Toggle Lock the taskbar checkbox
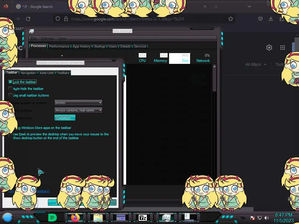The width and height of the screenshot is (299, 224). point(10,82)
